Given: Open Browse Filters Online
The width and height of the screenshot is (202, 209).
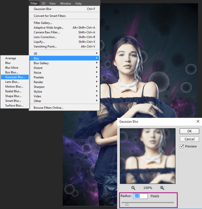Looking at the screenshot, I should pos(49,108).
